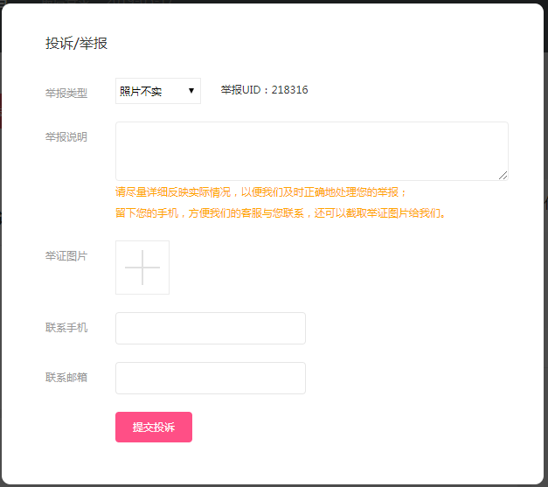Screen dimensions: 548x487
Task: Click the UID number 218316
Action: click(x=290, y=89)
